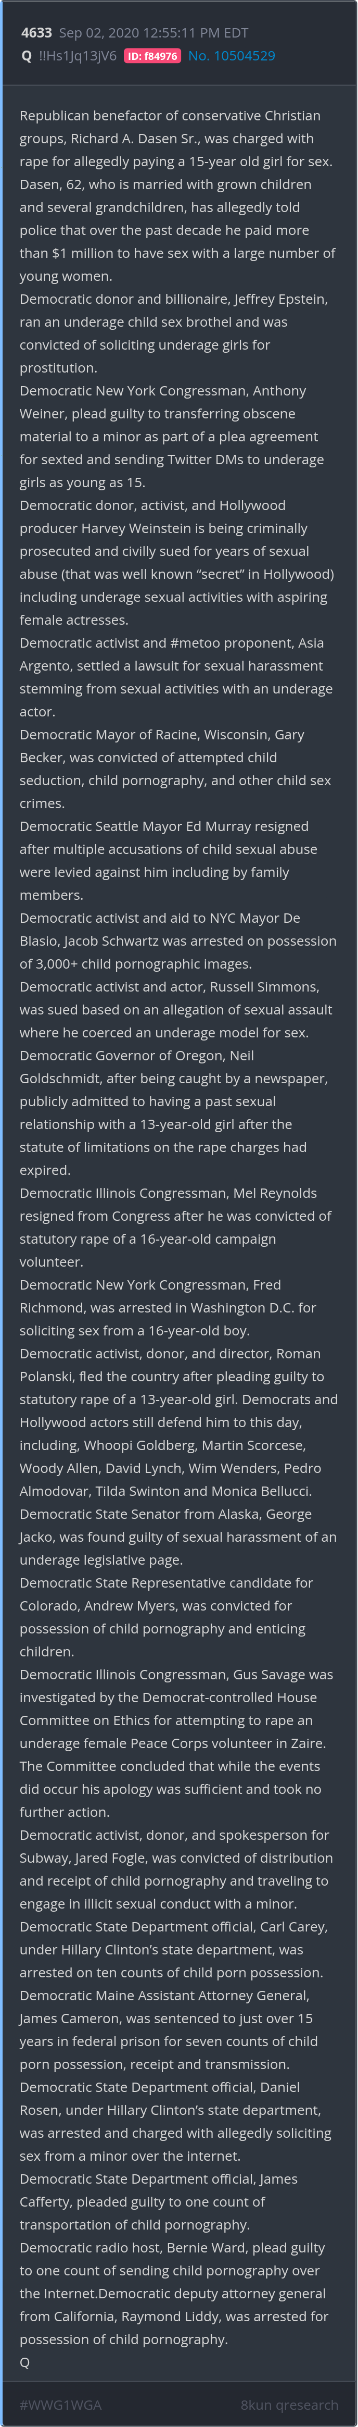Click the Q author name in header

coord(27,56)
